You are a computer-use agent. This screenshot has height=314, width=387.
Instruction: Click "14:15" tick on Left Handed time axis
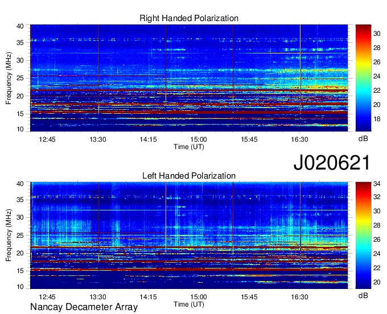[149, 297]
